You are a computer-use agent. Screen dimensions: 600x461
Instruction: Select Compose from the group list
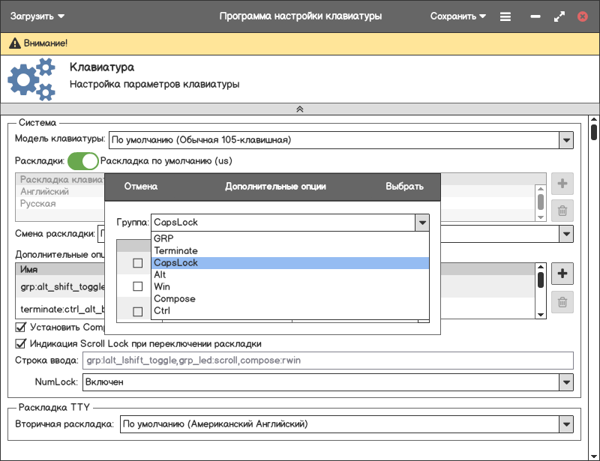[175, 299]
